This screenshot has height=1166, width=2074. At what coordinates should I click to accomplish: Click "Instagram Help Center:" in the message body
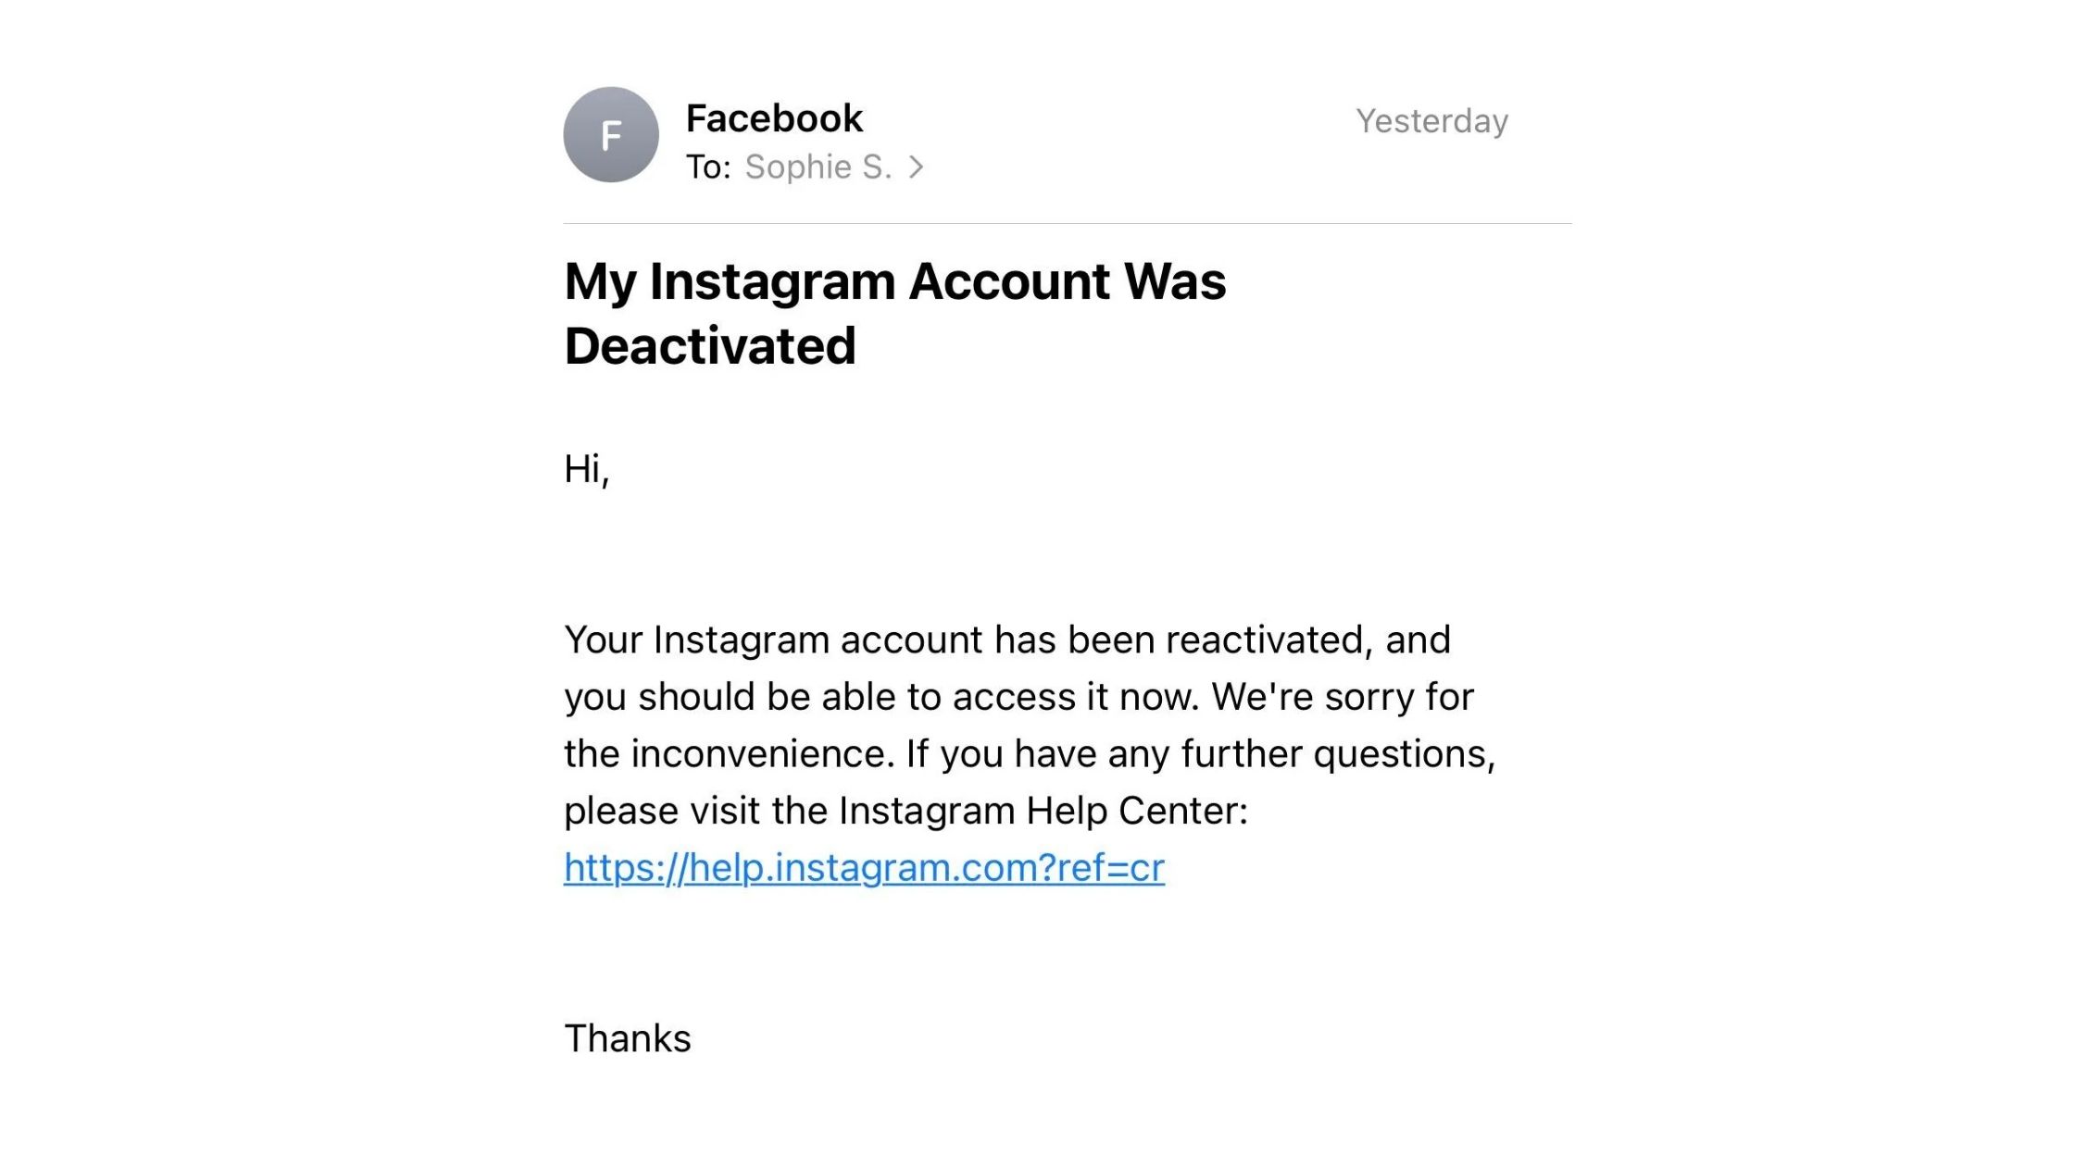[x=1043, y=812]
